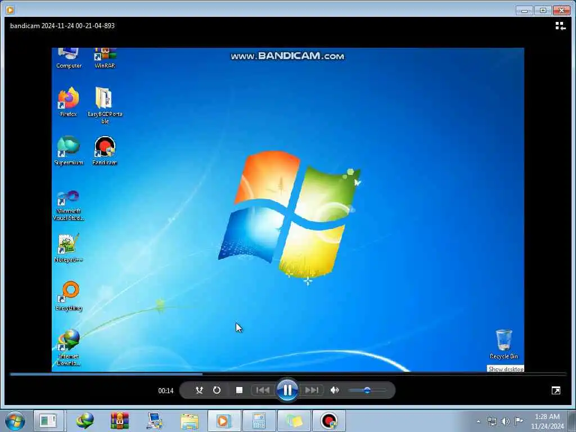Stop playback with the square stop button
This screenshot has height=432, width=576.
239,390
